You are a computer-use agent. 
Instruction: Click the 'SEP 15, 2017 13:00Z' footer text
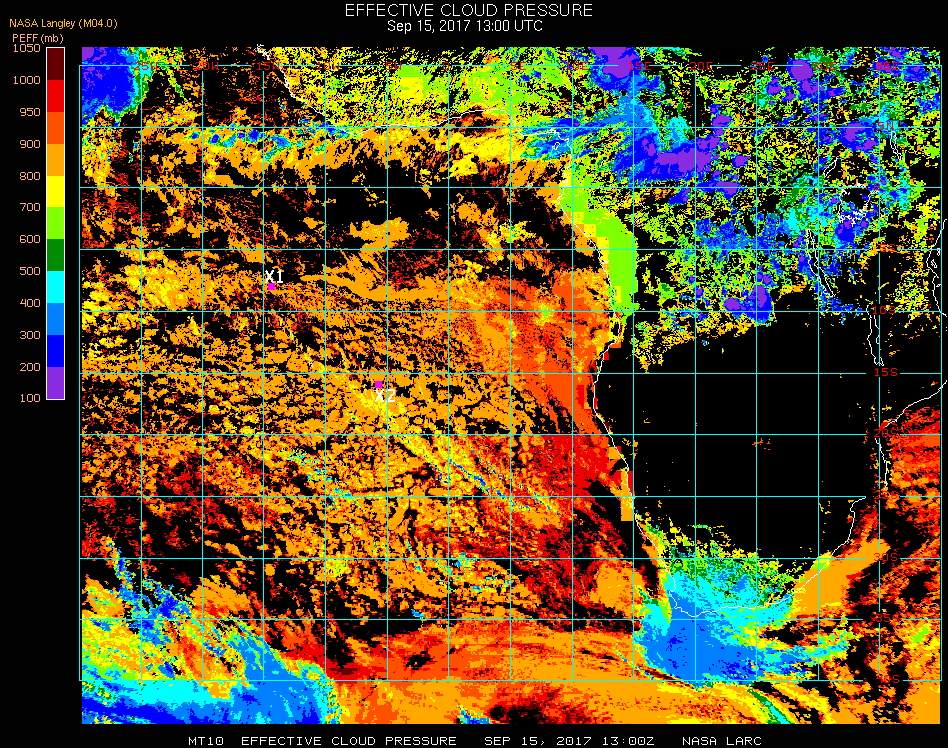569,741
